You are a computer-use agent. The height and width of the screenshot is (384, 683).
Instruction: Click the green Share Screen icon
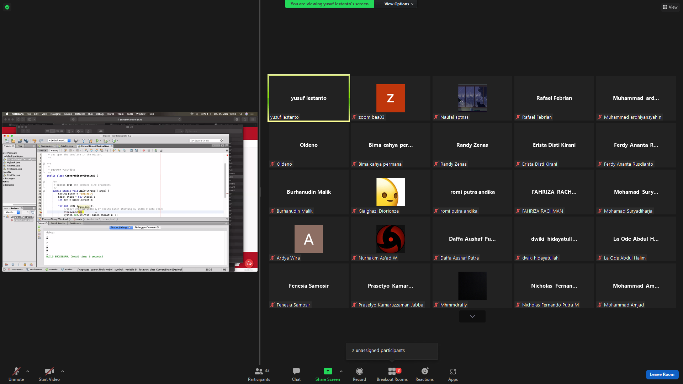click(328, 371)
